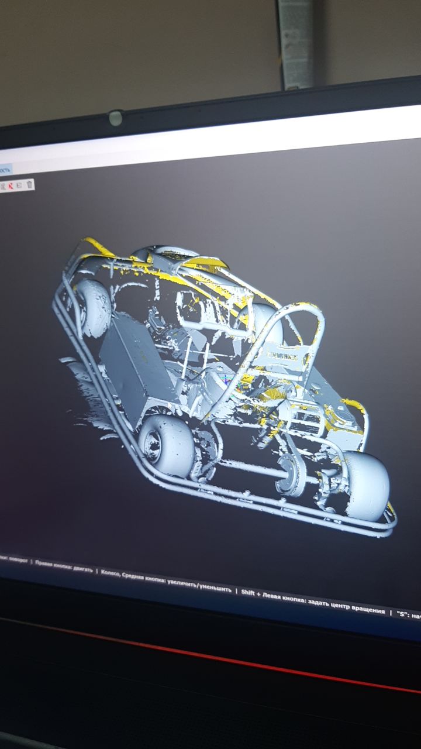Click the "Правая кнопка: двигать" status hint
Image resolution: width=421 pixels, height=749 pixels.
63,567
